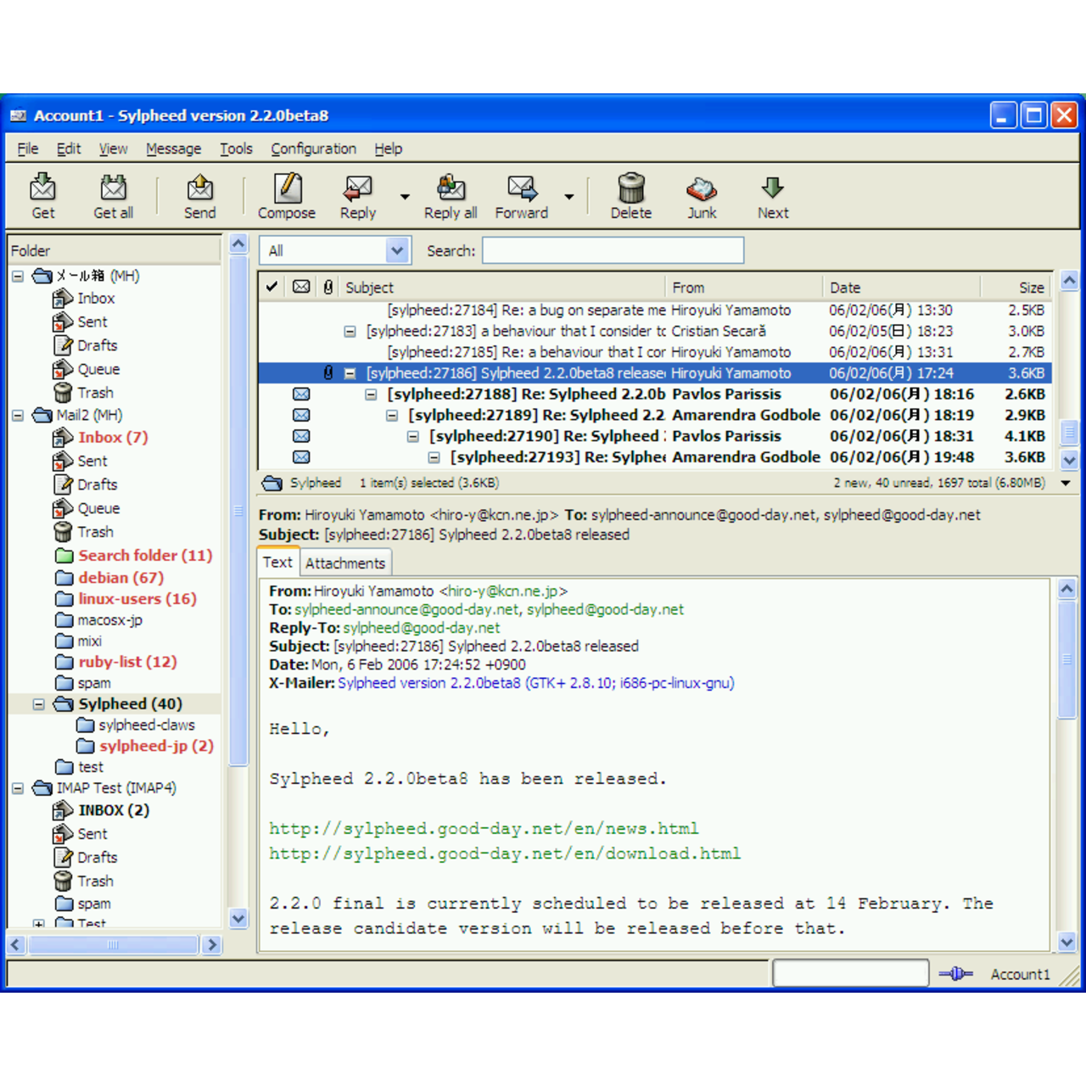Screen dimensions: 1086x1086
Task: Switch to the Text tab
Action: 277,562
